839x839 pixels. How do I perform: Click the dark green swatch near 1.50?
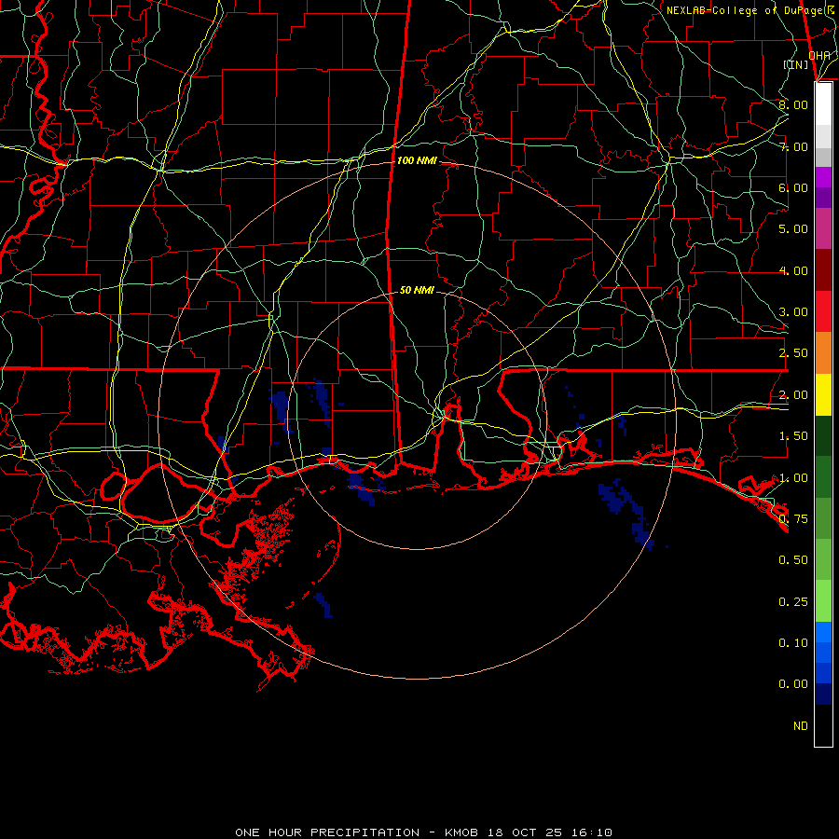click(x=823, y=435)
